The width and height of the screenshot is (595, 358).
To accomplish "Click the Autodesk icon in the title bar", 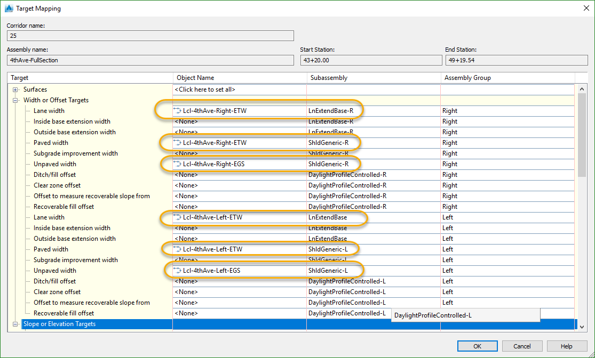I will coord(9,9).
